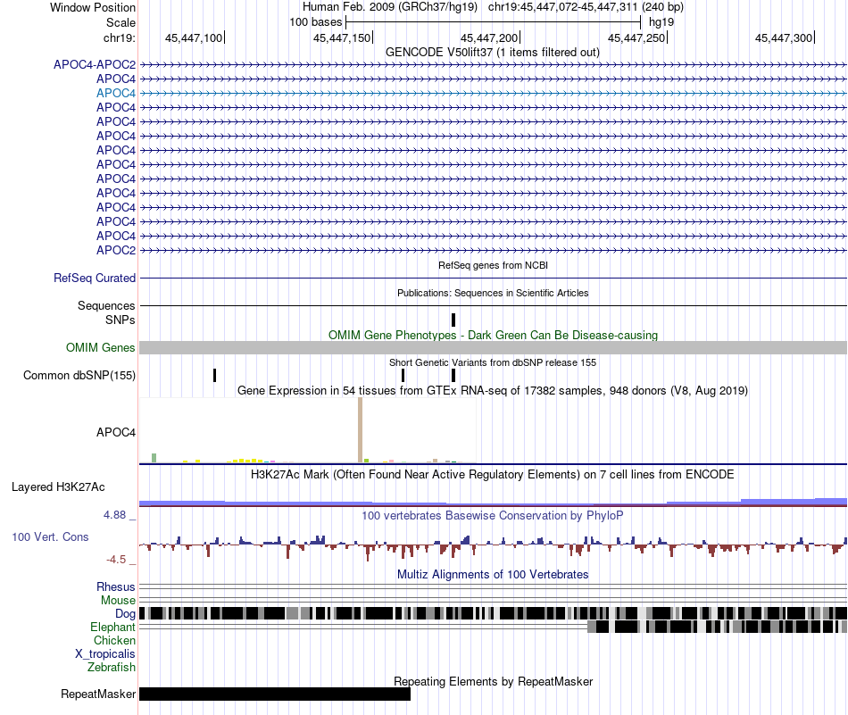Click the horizontal scale bar line
This screenshot has height=715, width=848.
tap(494, 22)
